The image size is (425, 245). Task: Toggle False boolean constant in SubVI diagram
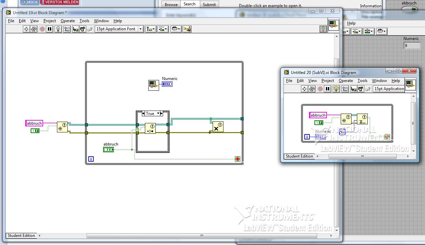tap(319, 123)
